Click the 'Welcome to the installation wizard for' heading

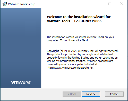(x=79, y=17)
